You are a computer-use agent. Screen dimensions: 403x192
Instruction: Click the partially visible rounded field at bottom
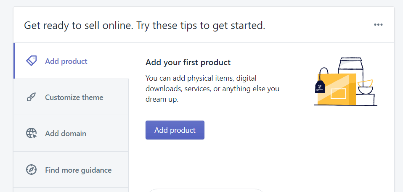[x=206, y=190]
